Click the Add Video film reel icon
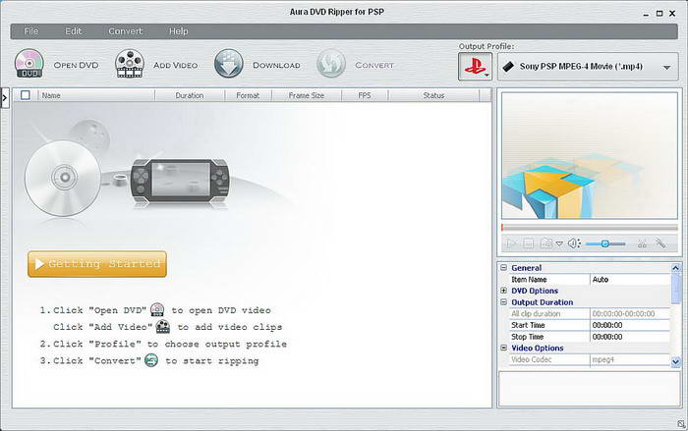This screenshot has width=688, height=431. click(130, 64)
